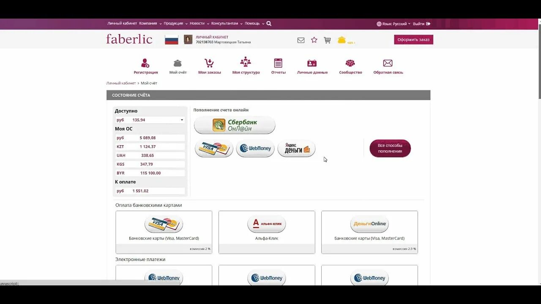Image resolution: width=541 pixels, height=304 pixels.
Task: Click the ЛИЧНЫЙ КАБИНЕТ header label
Action: (x=212, y=37)
